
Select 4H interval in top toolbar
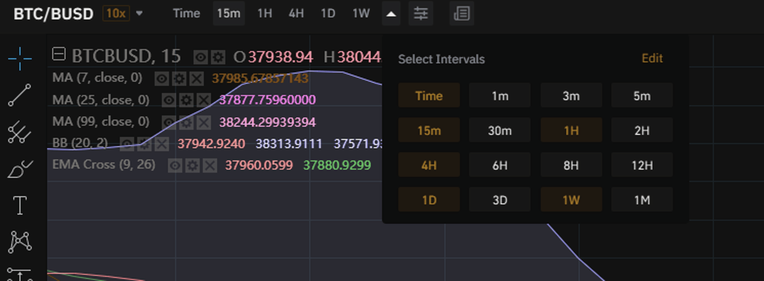click(x=296, y=14)
